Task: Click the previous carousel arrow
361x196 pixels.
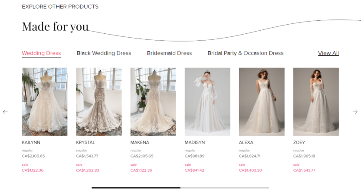Action: [5, 112]
